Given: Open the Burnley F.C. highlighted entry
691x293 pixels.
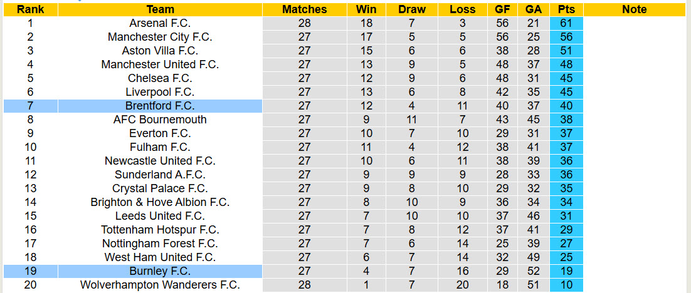Looking at the screenshot, I should [160, 271].
